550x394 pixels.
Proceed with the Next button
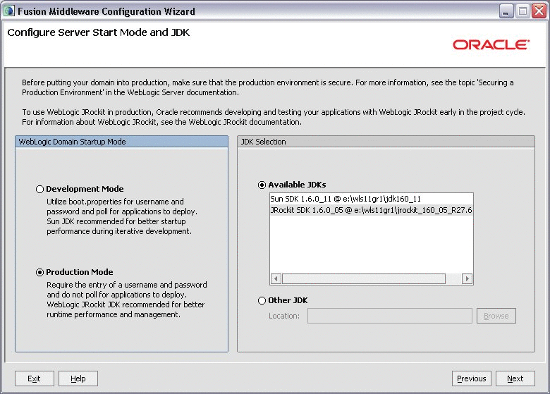pos(515,378)
